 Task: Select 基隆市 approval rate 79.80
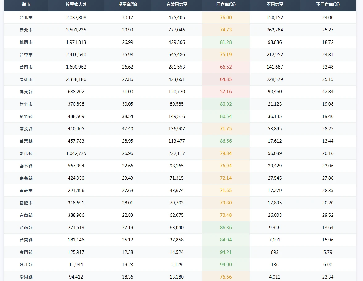(226, 203)
